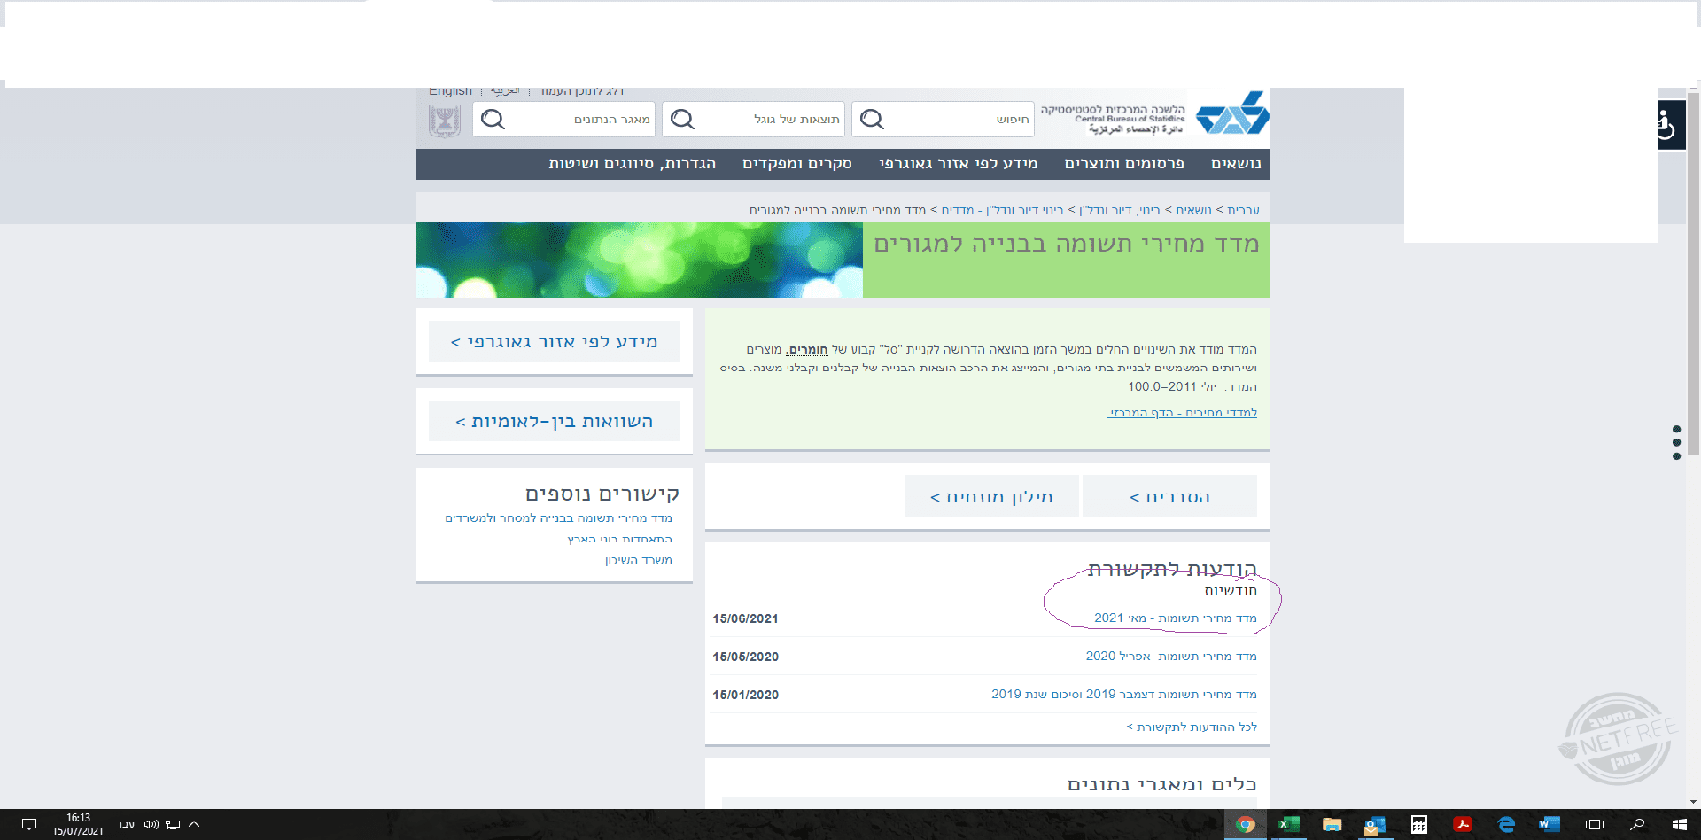Click the page scrollbar up arrow
Image resolution: width=1701 pixels, height=840 pixels.
pyautogui.click(x=1693, y=86)
